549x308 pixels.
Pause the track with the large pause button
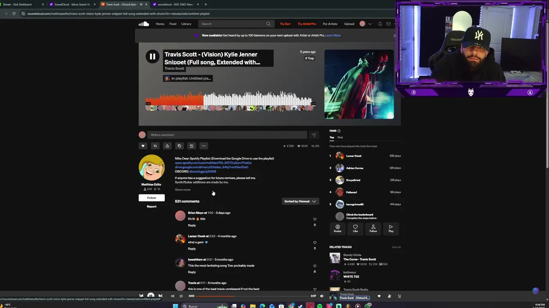tap(152, 56)
